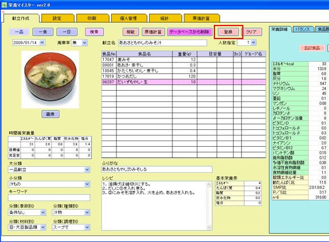
Task: Open the 小分類 汁もの dropdown
Action: pyautogui.click(x=87, y=184)
